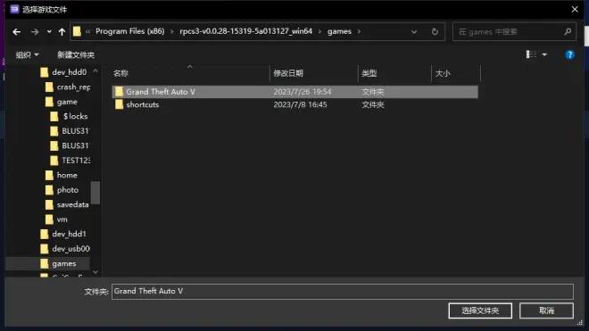Open the blue help icon

pos(569,54)
